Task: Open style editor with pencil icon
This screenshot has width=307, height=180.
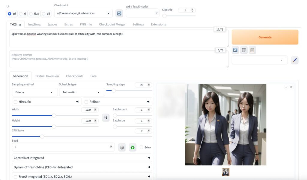Action: [x=295, y=60]
